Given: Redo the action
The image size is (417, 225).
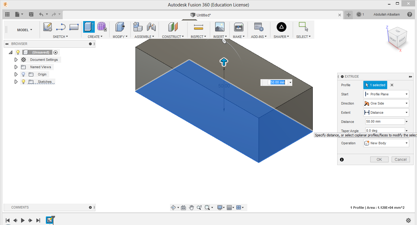Looking at the screenshot, I should (x=54, y=14).
